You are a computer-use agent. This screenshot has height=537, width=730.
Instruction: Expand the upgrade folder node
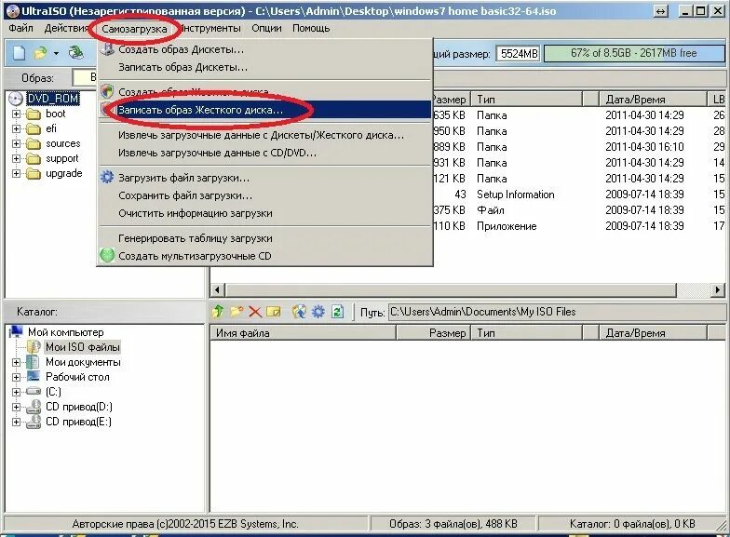click(17, 173)
